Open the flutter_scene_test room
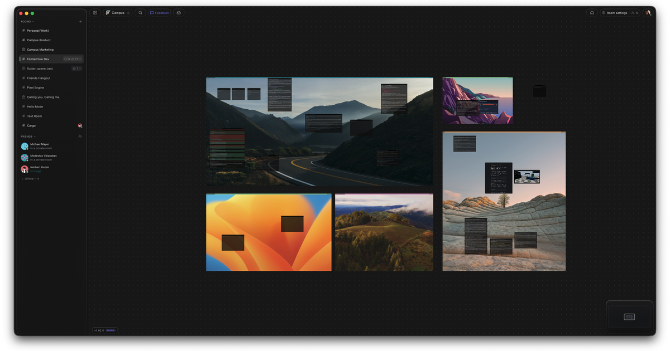Screen dimensions: 670x351 [51, 69]
